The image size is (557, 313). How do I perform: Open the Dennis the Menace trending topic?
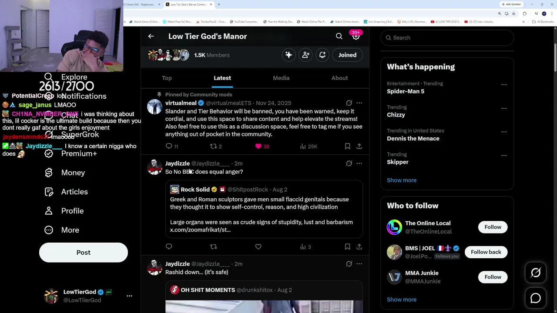pyautogui.click(x=413, y=139)
